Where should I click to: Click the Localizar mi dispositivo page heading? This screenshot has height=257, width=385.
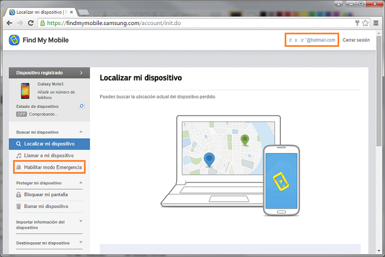click(x=141, y=78)
